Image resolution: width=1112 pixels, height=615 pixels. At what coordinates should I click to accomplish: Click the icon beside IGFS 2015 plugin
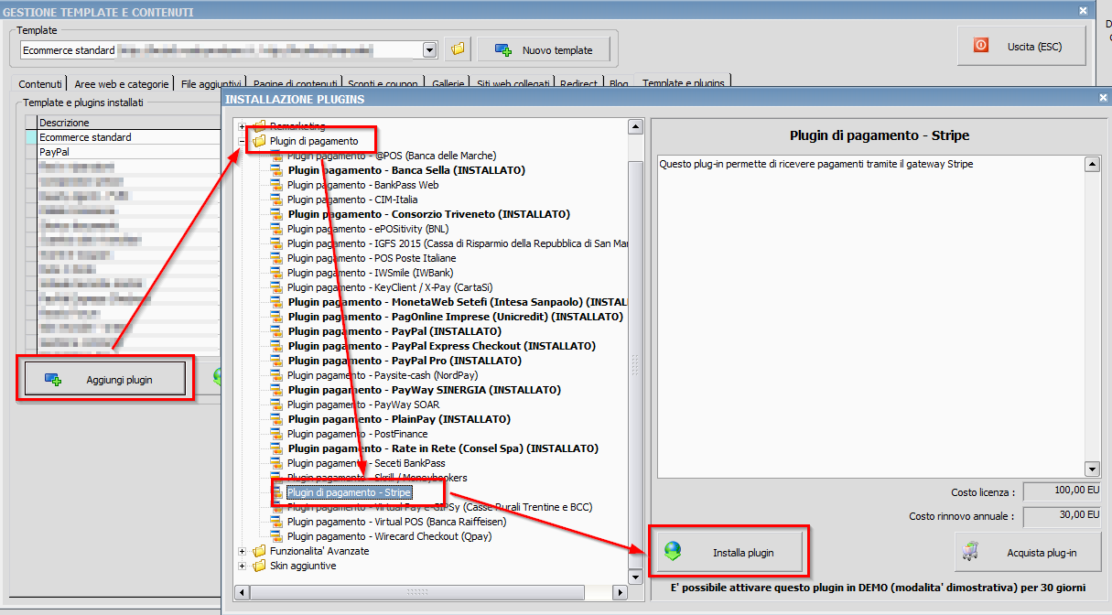277,243
